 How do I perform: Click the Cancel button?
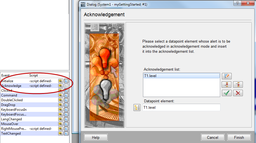point(213,137)
